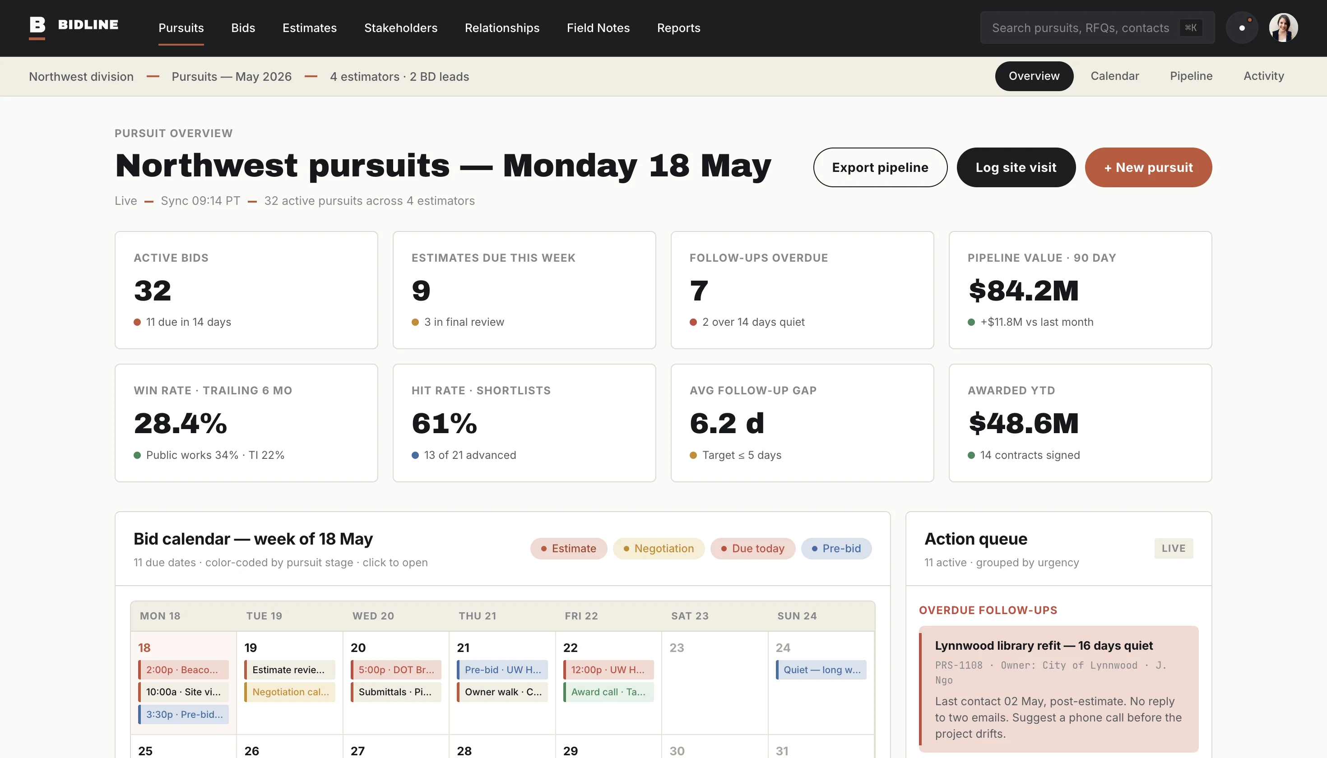This screenshot has width=1327, height=758.
Task: Open the Hit Rate Shortlists card
Action: click(x=524, y=423)
